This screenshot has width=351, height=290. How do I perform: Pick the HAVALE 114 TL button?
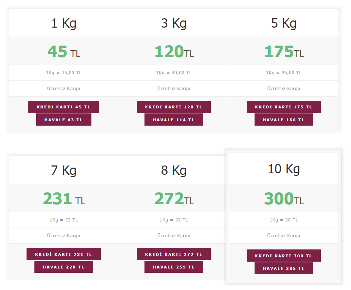[174, 120]
